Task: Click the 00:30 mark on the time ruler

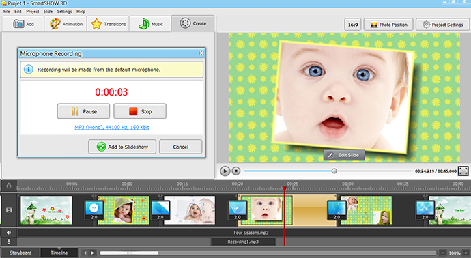Action: (x=347, y=184)
